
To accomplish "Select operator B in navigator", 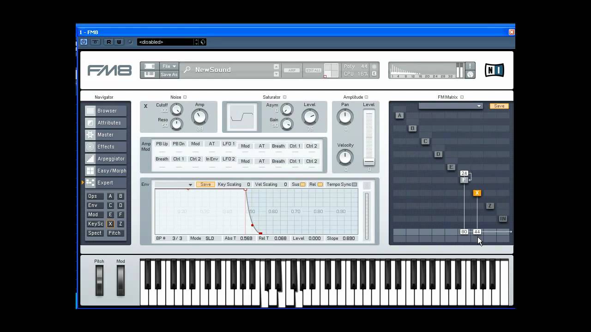I will (x=121, y=196).
